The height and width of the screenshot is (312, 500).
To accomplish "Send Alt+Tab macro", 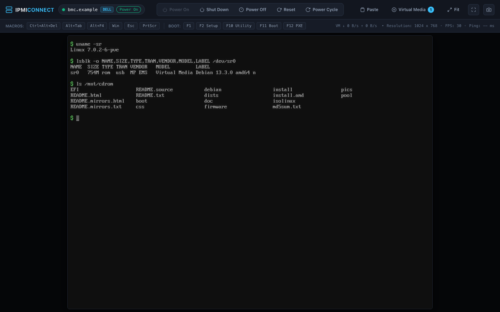I will coord(74,26).
